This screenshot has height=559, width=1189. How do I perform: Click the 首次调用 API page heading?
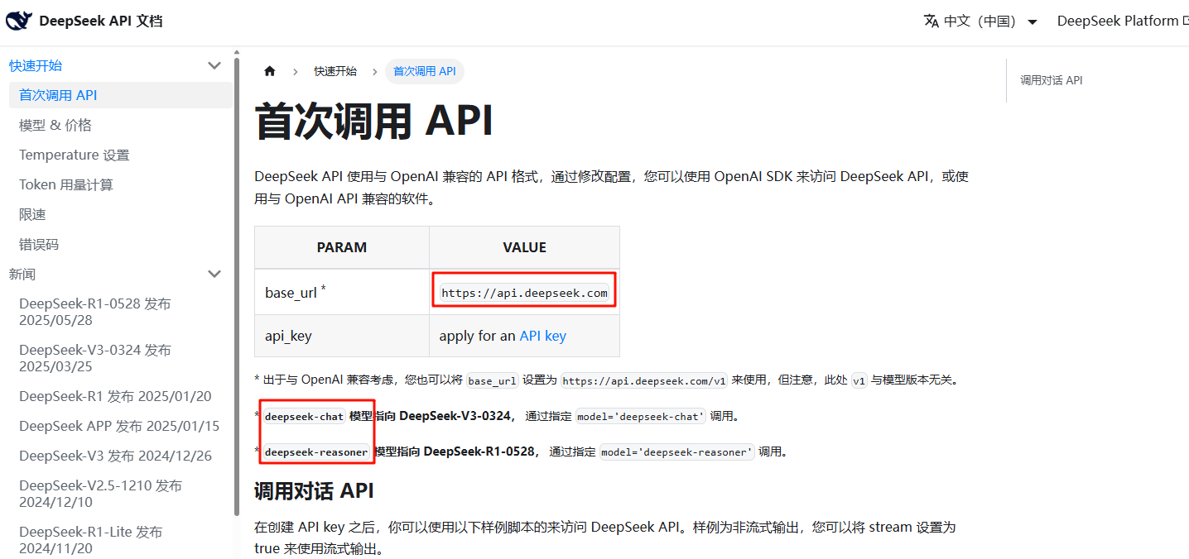tap(374, 122)
